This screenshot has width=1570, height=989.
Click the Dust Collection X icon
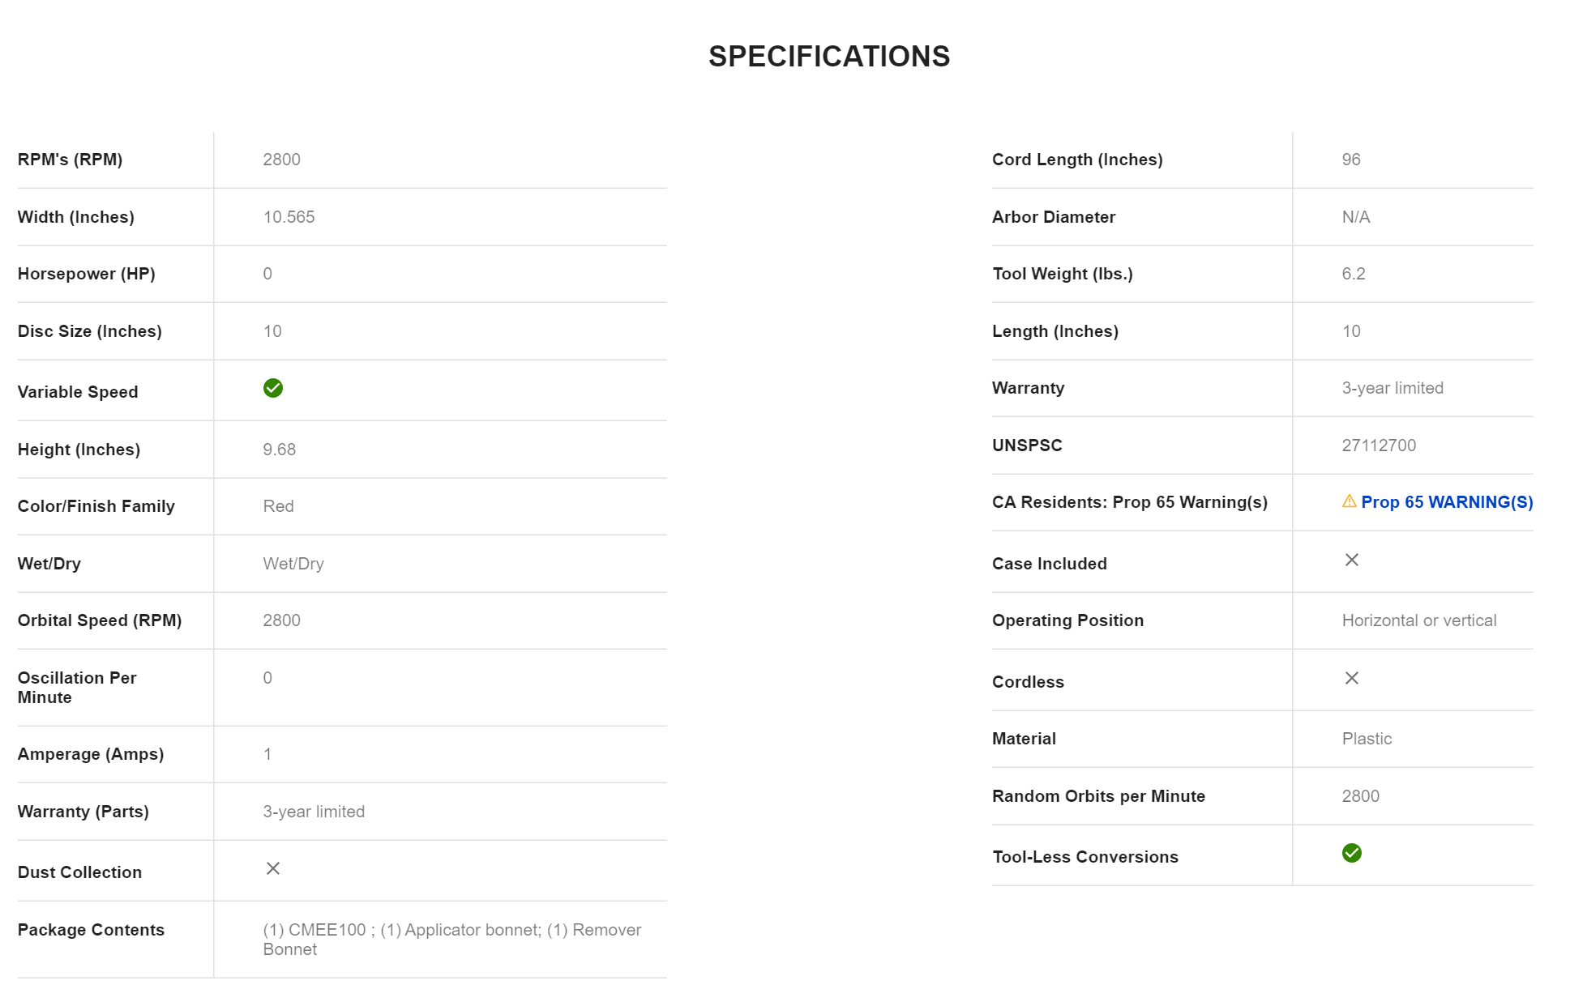(x=273, y=868)
